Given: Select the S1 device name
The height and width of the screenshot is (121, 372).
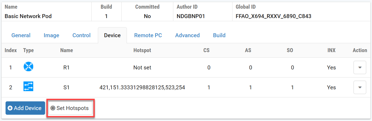Looking at the screenshot, I should [66, 87].
